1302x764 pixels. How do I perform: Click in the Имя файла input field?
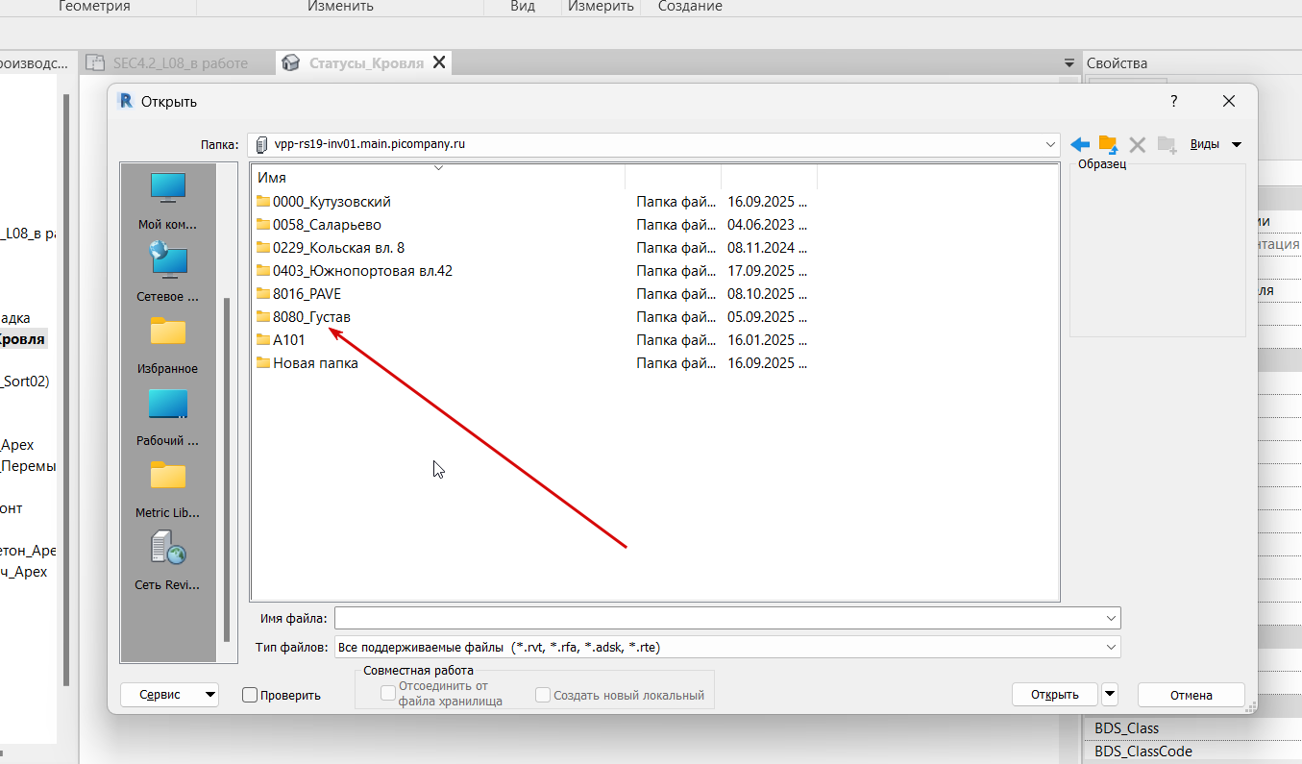tap(719, 618)
